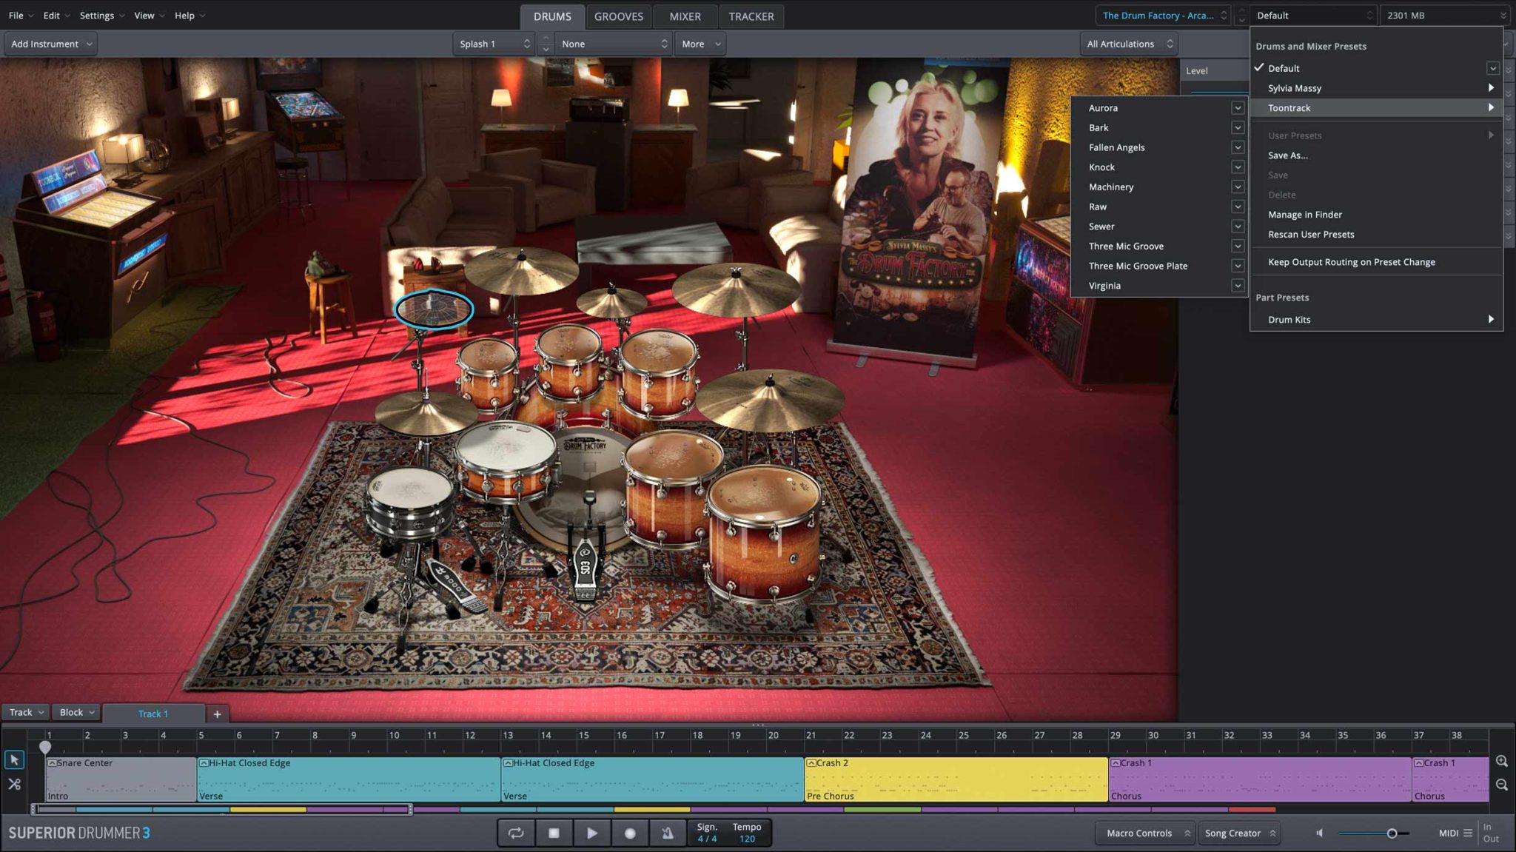This screenshot has height=852, width=1516.
Task: Select the scissors cut tool
Action: (x=14, y=784)
